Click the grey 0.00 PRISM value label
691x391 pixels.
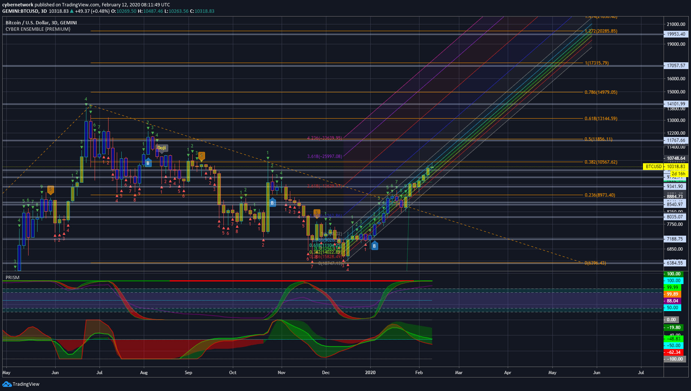pos(671,320)
